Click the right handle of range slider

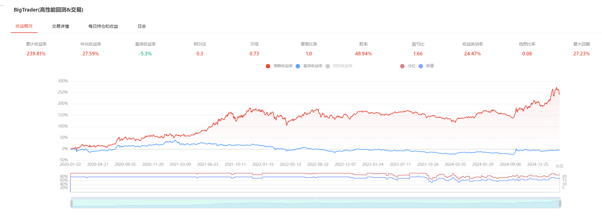560,204
